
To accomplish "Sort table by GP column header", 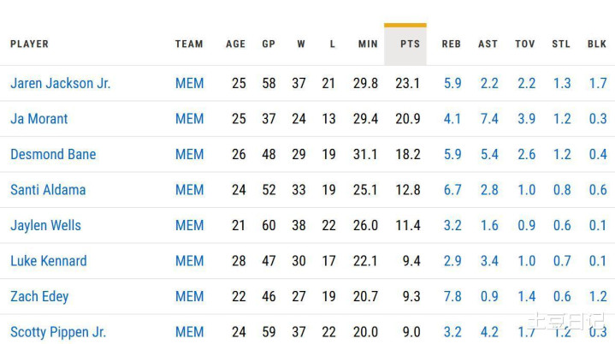I will (269, 44).
